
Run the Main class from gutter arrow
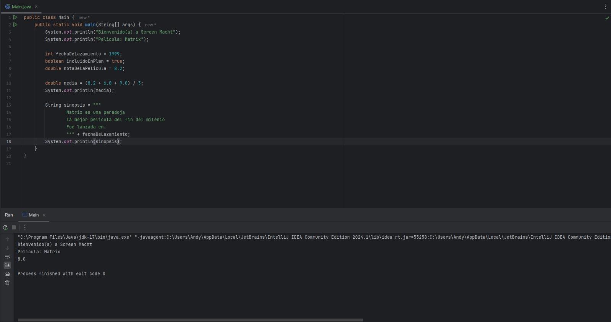15,17
